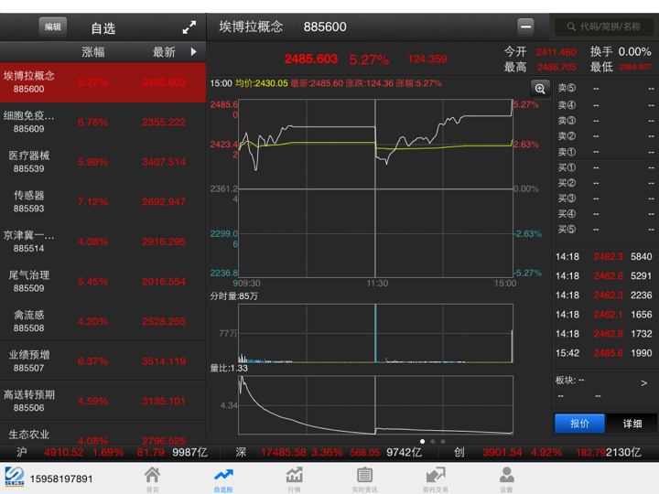
Task: Expand the 板块 sector row chevron
Action: 643,382
